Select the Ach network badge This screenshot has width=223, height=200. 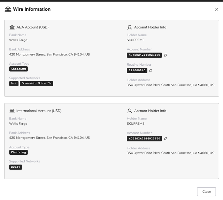point(14,83)
